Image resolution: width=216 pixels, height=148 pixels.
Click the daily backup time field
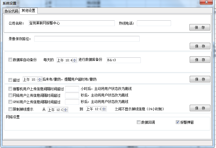[x=64, y=60]
